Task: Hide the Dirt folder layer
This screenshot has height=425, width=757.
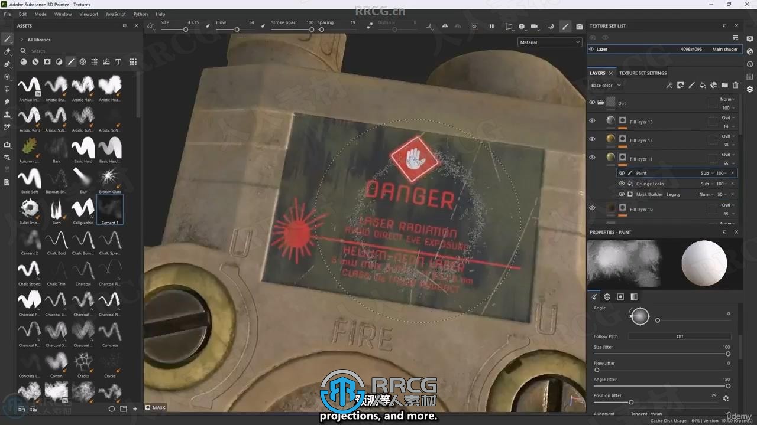Action: click(x=592, y=103)
